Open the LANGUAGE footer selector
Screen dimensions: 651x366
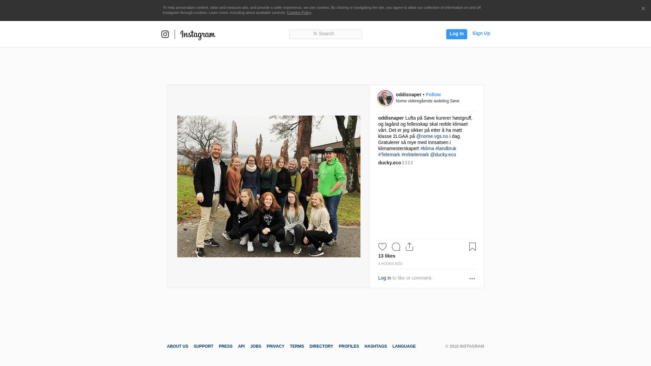pyautogui.click(x=404, y=346)
